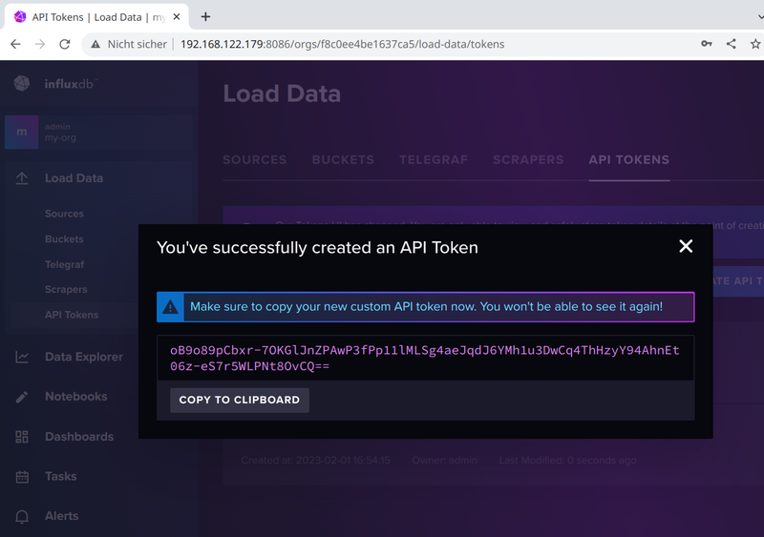Close the API Tokens browser tab
This screenshot has width=764, height=537.
[177, 17]
